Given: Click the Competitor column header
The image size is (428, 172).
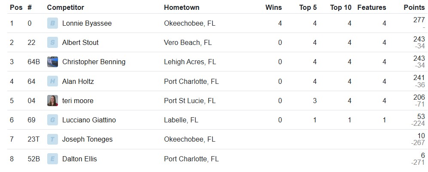Looking at the screenshot, I should (x=66, y=7).
